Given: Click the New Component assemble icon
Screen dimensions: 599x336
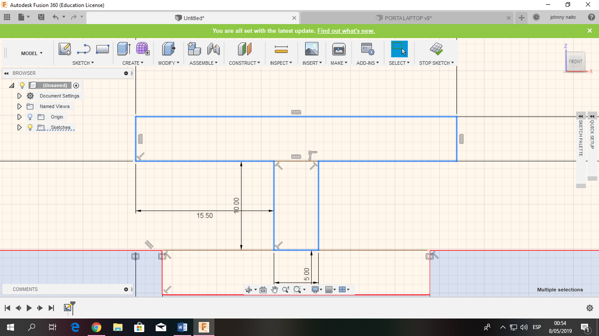Looking at the screenshot, I should 194,49.
